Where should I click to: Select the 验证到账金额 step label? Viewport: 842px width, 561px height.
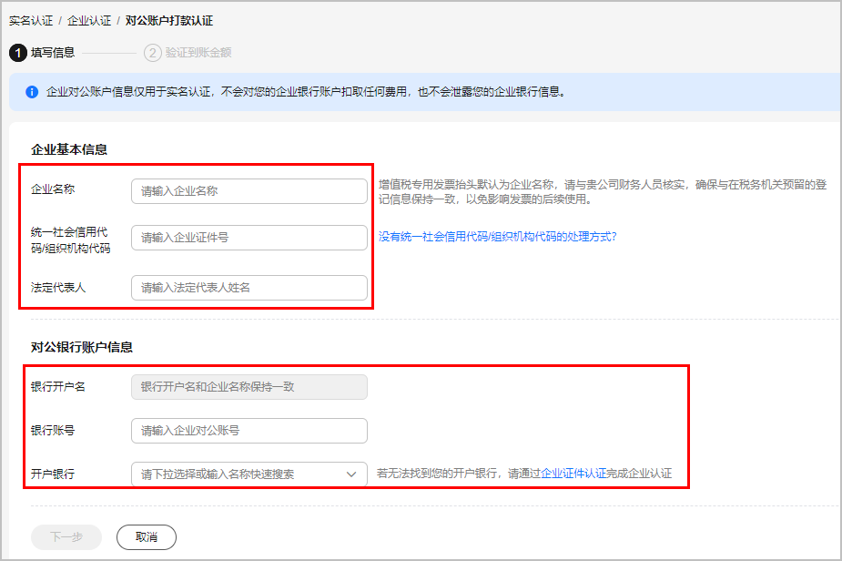198,53
